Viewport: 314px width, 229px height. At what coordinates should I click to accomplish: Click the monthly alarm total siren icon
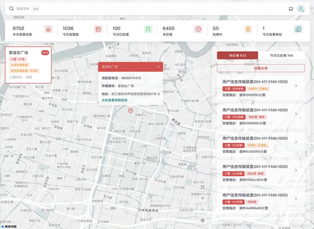[x=48, y=29]
